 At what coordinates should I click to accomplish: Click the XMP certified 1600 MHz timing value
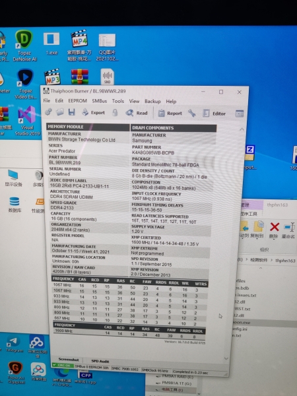[165, 243]
